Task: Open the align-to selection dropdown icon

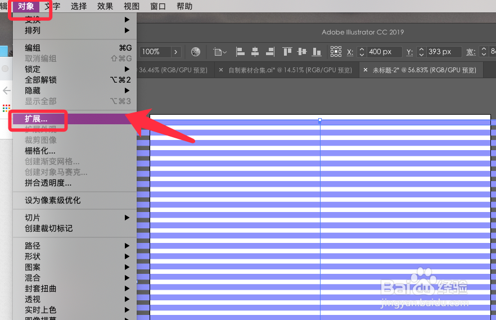Action: [220, 52]
